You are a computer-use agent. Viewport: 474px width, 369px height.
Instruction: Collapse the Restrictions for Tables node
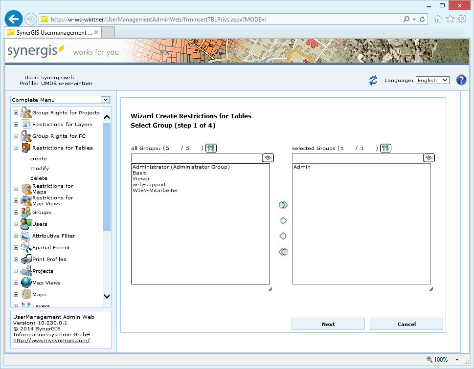coord(16,148)
